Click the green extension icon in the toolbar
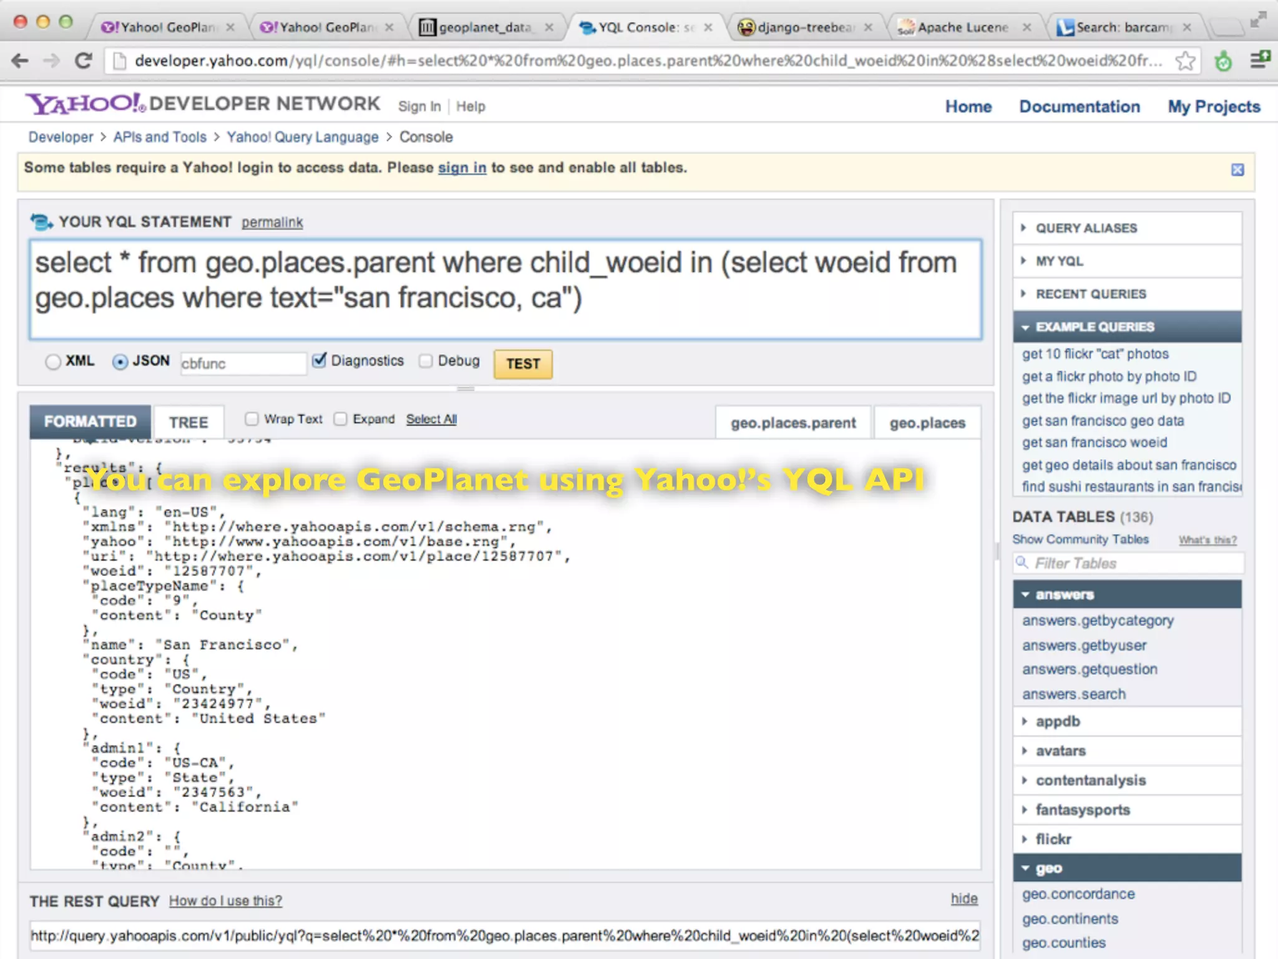Viewport: 1278px width, 959px height. [1223, 61]
